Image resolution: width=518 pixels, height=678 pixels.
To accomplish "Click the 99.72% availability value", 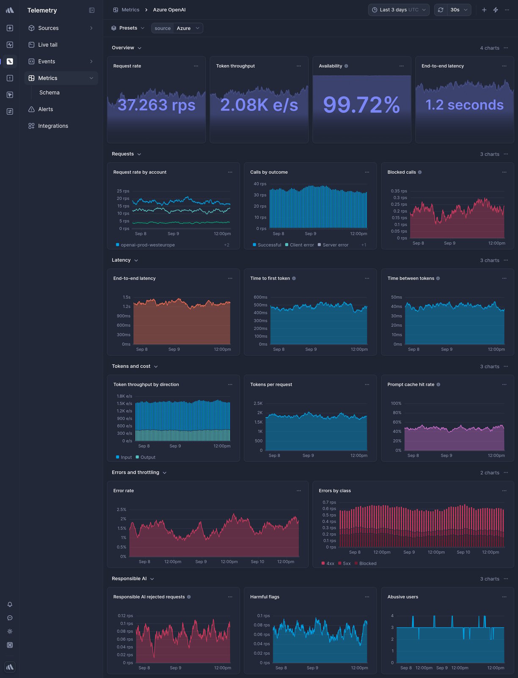I will pyautogui.click(x=361, y=105).
